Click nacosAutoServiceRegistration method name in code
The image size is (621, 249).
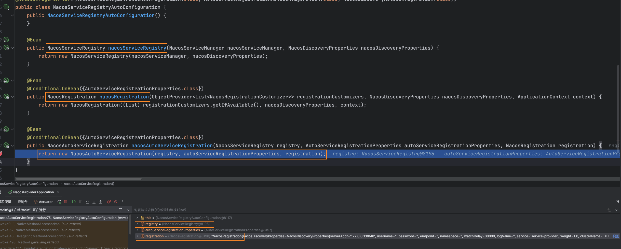(x=172, y=145)
